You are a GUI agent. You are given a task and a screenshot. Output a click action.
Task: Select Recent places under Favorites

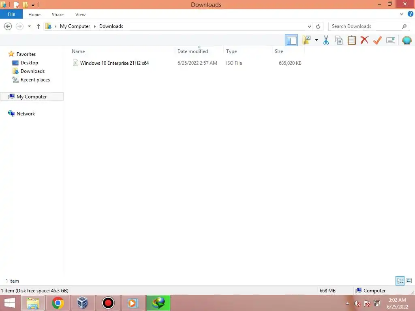[35, 80]
